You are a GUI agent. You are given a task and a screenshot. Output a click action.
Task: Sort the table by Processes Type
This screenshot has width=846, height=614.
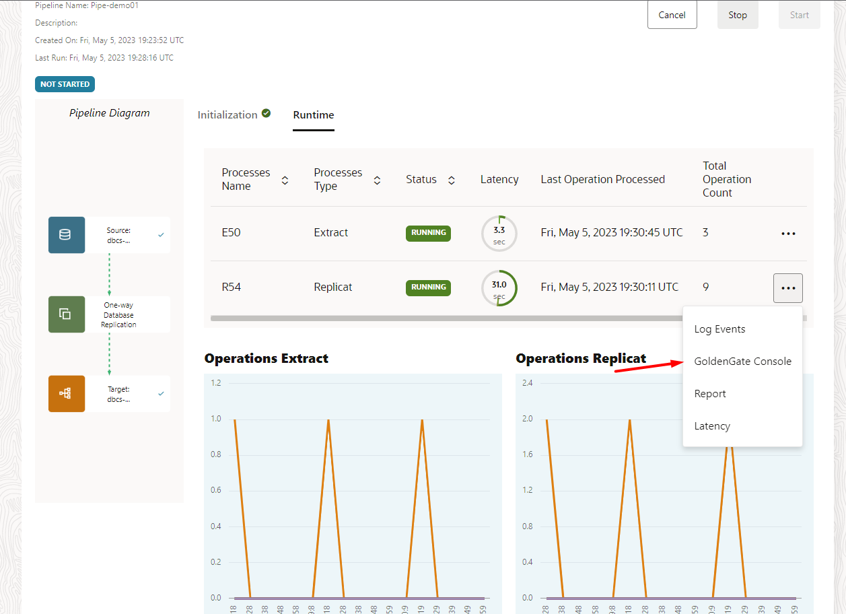[x=377, y=180]
